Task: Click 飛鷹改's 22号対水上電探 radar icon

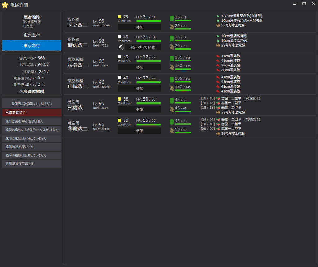Action: [x=218, y=112]
